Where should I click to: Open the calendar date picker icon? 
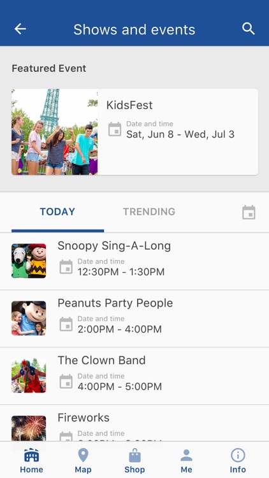tap(249, 212)
